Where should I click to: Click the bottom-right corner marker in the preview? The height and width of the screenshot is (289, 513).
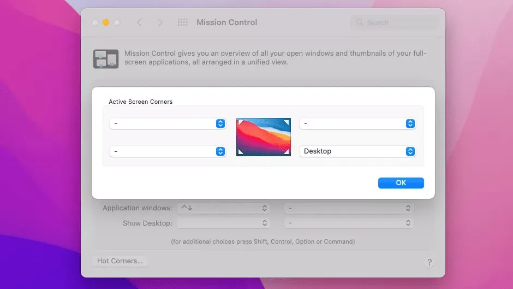(x=287, y=152)
